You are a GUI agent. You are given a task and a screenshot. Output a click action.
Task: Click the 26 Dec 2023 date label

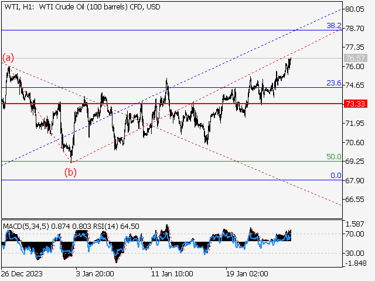(22, 273)
